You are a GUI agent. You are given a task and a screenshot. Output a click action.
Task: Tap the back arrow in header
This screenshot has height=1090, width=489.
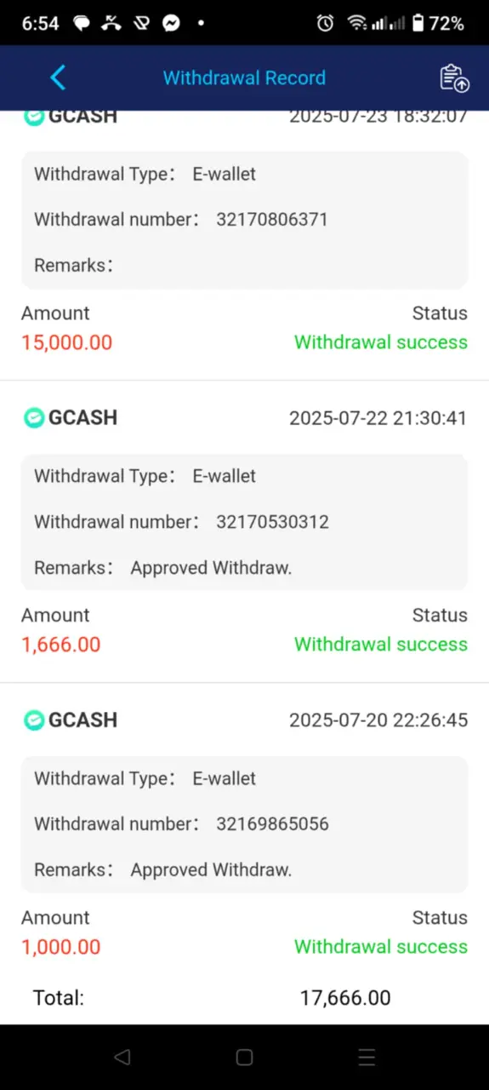[x=57, y=77]
